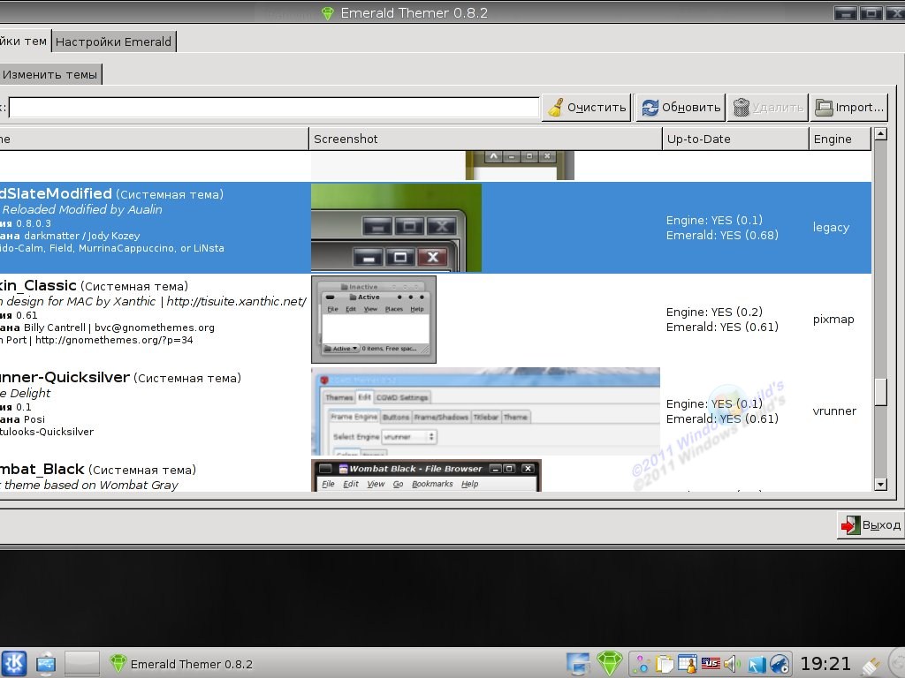Click the green emerald gem tray icon
Image resolution: width=905 pixels, height=678 pixels.
[x=610, y=664]
